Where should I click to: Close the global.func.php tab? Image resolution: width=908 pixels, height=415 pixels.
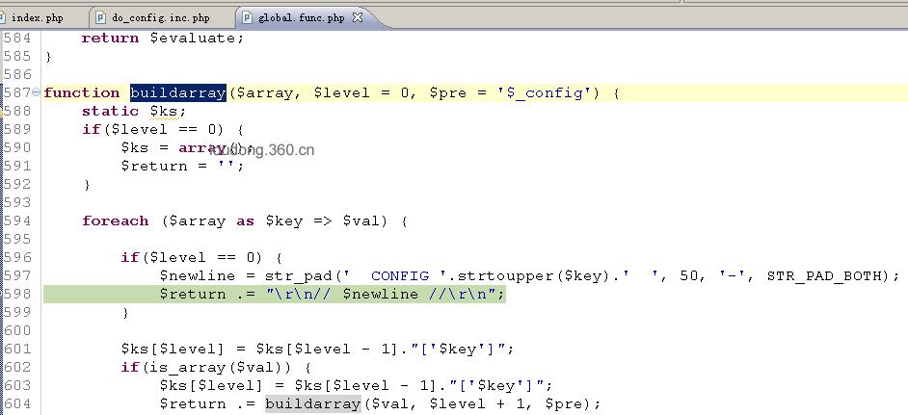coord(358,17)
